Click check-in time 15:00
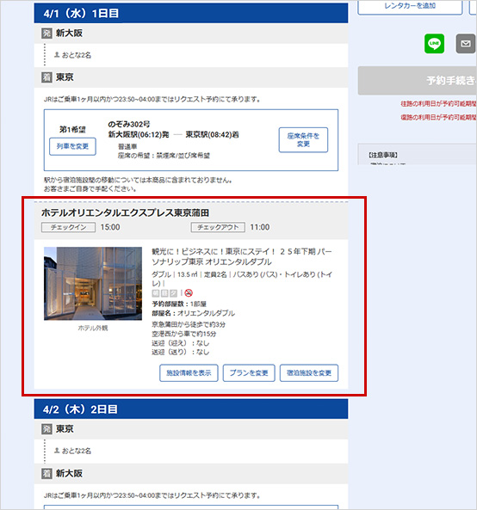The height and width of the screenshot is (510, 477). coord(110,227)
